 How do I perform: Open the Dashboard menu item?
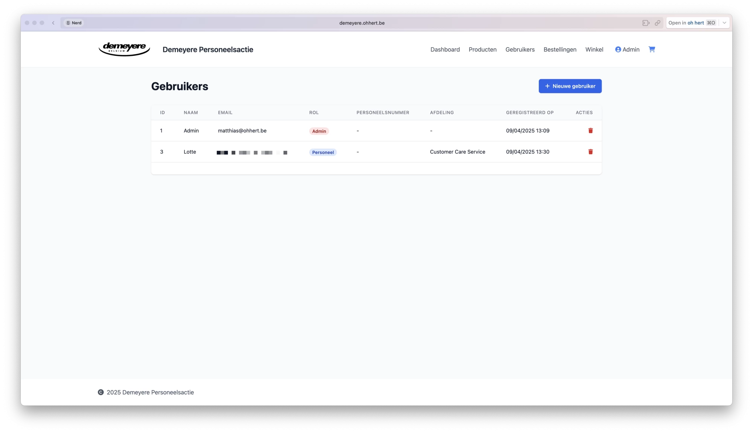(445, 49)
